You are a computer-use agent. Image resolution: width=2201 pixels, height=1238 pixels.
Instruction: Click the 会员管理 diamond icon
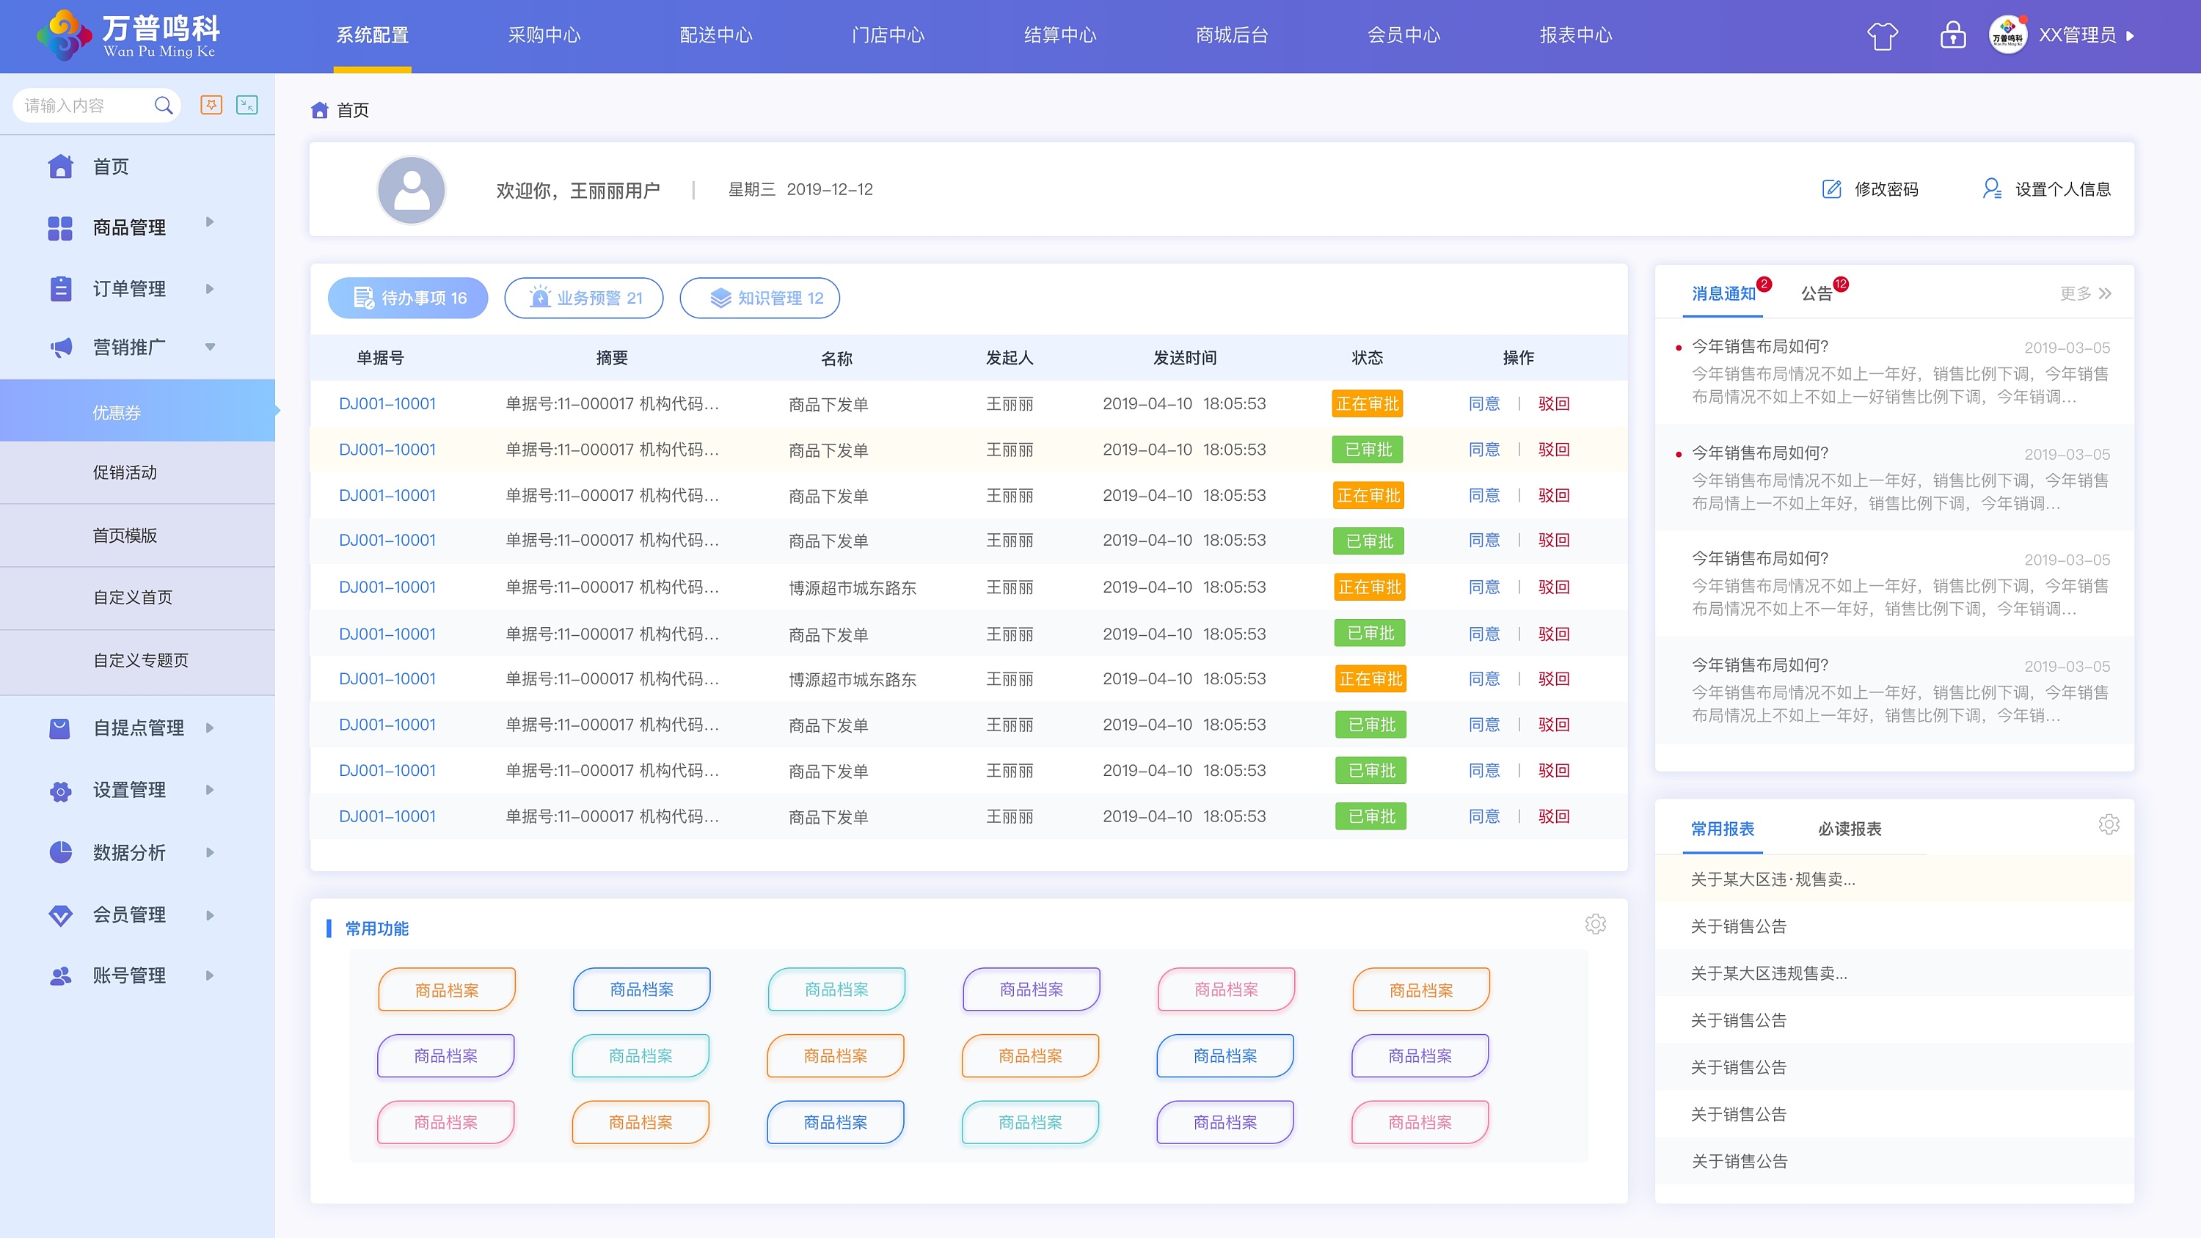click(61, 915)
